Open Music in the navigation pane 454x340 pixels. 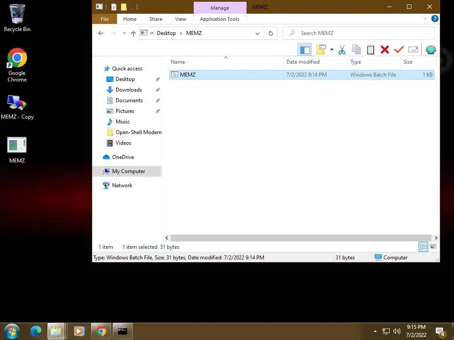pyautogui.click(x=122, y=122)
